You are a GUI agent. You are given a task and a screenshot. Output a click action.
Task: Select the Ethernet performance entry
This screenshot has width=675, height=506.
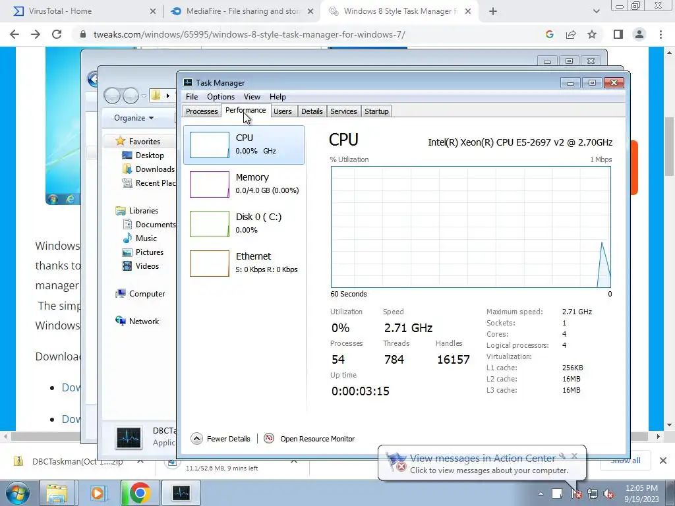coord(244,264)
